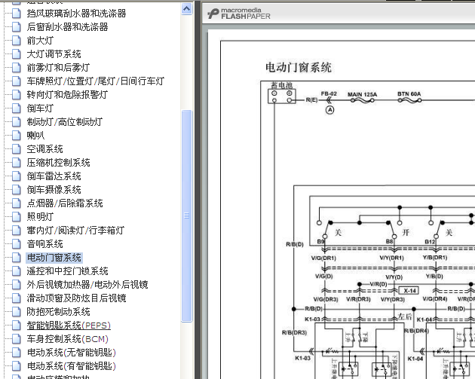Open the page icon beside 挡风玻璃刮水器和洗涤器
The image size is (475, 379).
17,14
